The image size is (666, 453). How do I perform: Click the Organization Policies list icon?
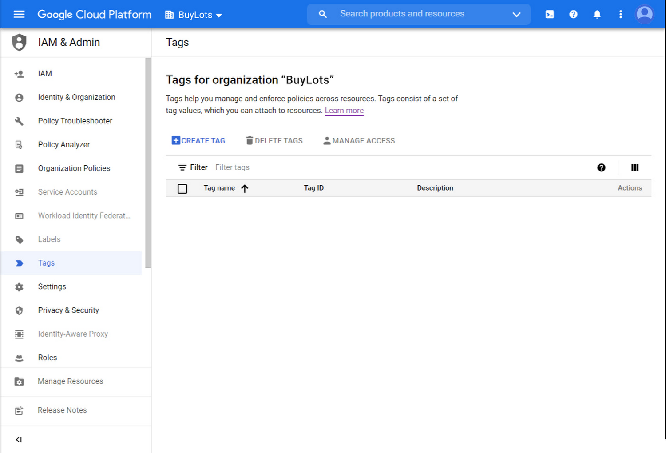(19, 168)
